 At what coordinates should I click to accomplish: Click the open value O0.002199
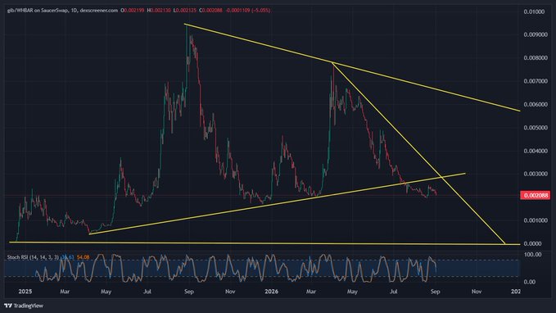[133, 11]
